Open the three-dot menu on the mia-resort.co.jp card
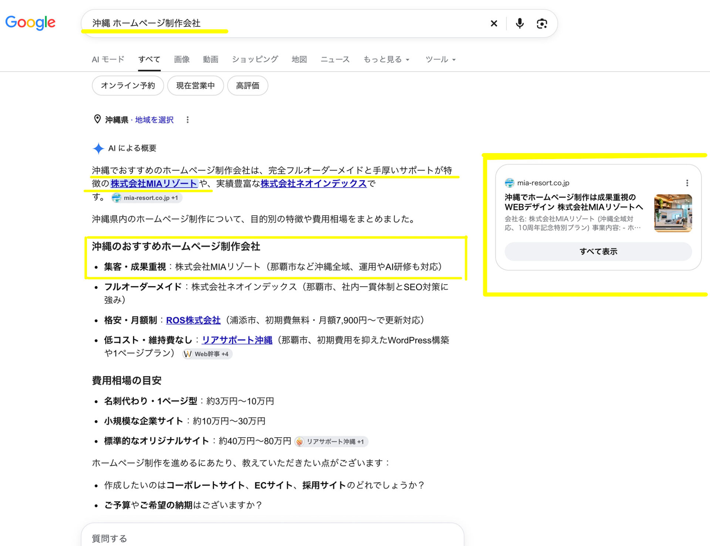Viewport: 710px width, 546px height. click(x=687, y=183)
